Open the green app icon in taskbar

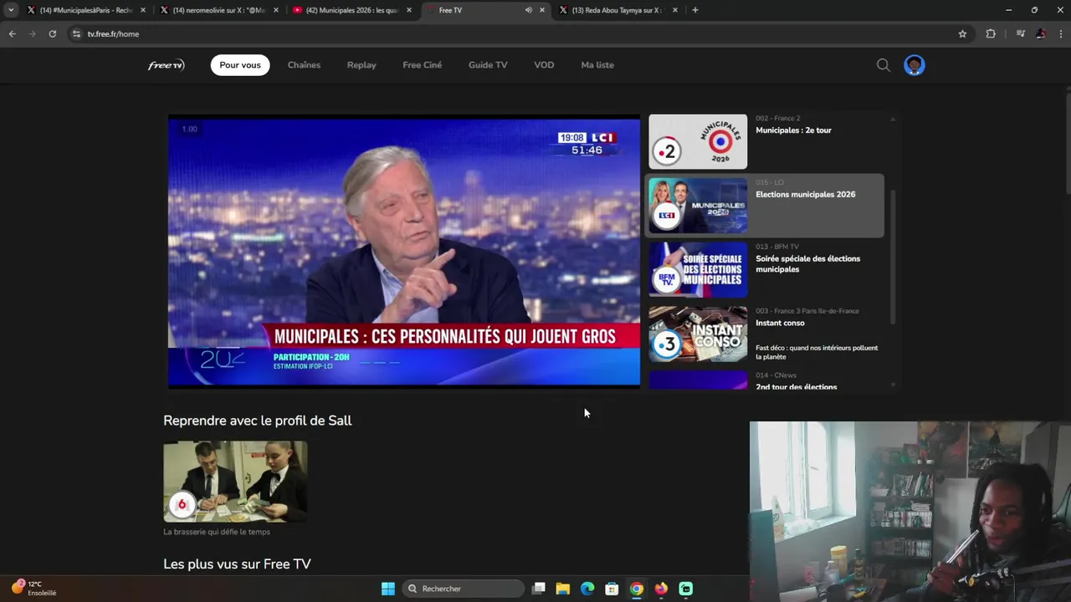[686, 589]
